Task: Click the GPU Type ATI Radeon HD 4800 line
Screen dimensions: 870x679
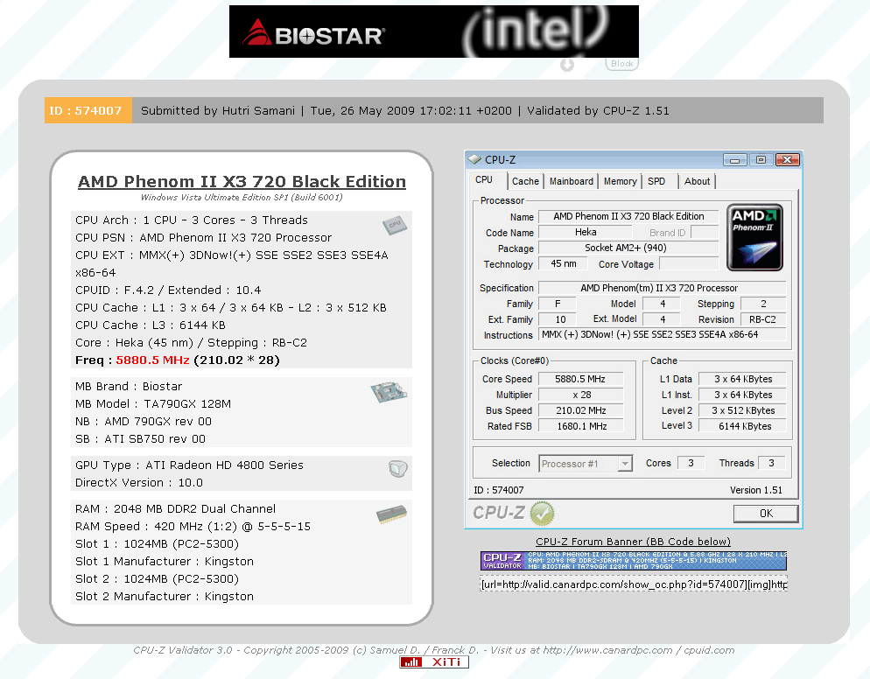Action: (x=189, y=465)
